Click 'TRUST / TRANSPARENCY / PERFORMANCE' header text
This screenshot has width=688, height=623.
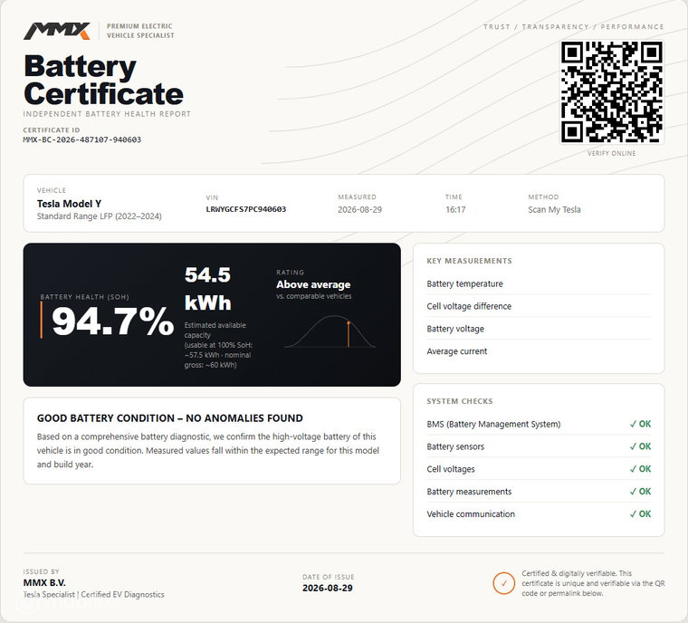click(573, 27)
